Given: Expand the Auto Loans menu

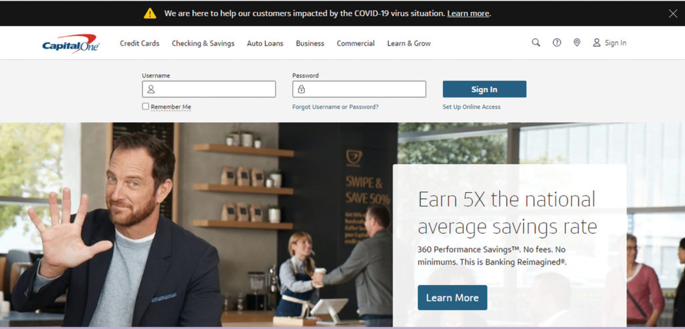Looking at the screenshot, I should pos(265,43).
